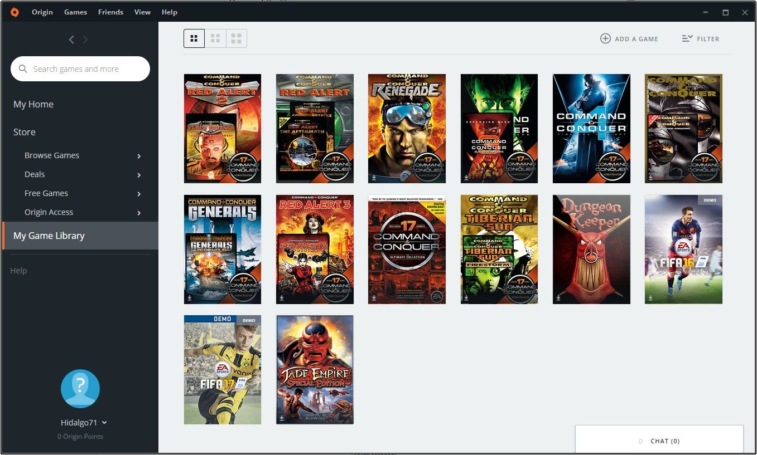Screen dimensions: 757x455
Task: Go forward with the right arrow
Action: (x=85, y=40)
